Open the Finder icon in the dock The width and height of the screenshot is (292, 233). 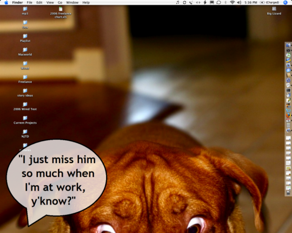pyautogui.click(x=288, y=45)
